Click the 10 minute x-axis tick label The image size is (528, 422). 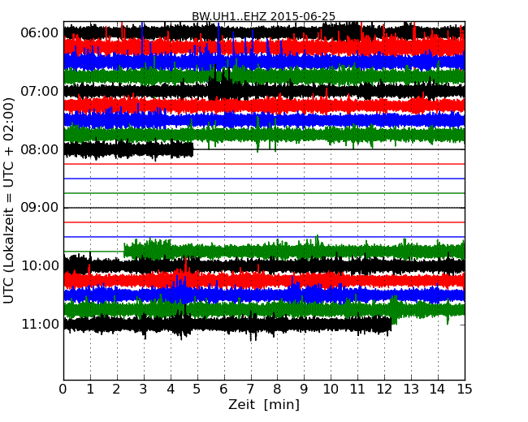pos(331,389)
